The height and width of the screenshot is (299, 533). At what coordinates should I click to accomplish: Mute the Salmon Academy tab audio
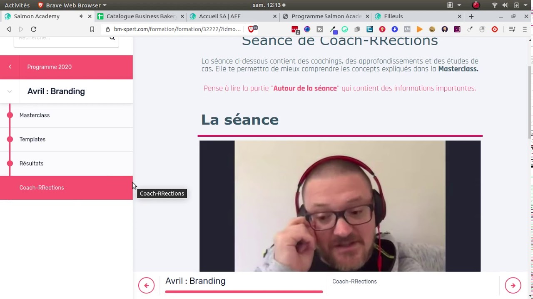pos(81,16)
